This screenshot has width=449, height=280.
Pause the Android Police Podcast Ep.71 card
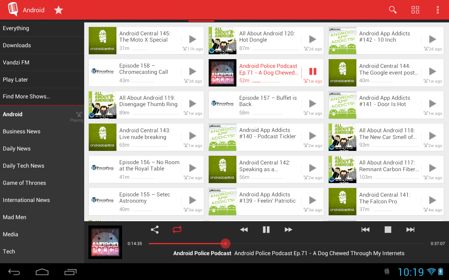click(313, 71)
